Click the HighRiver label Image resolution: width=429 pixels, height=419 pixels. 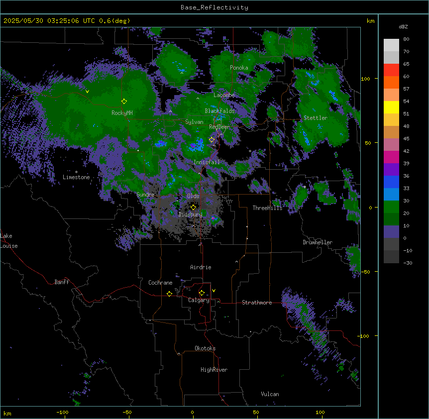(214, 370)
